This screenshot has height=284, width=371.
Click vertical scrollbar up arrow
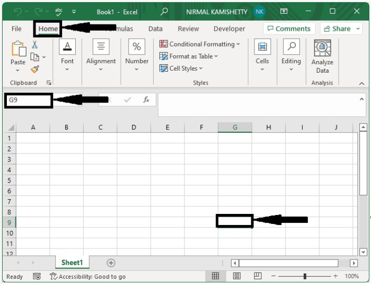pyautogui.click(x=363, y=127)
